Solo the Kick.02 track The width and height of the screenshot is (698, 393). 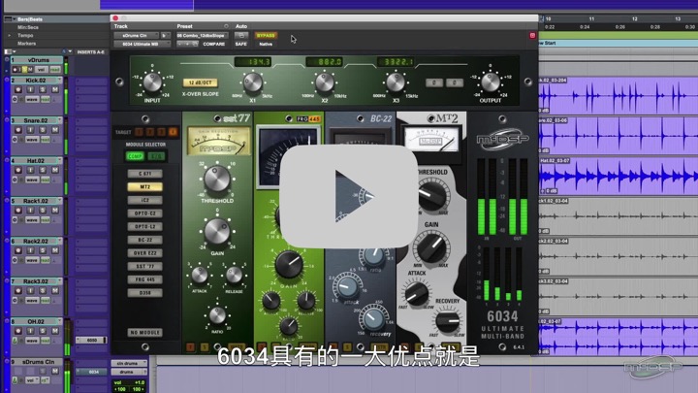pyautogui.click(x=43, y=89)
